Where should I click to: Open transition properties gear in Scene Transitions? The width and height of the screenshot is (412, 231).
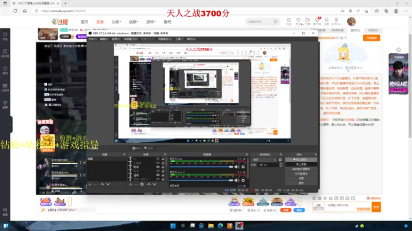[x=280, y=160]
